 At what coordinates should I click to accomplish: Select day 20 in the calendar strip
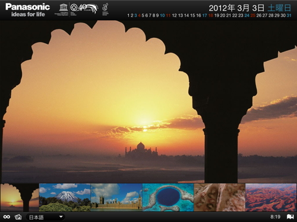click(223, 15)
